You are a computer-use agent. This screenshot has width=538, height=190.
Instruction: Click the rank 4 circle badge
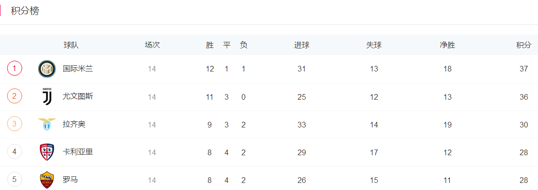[15, 151]
